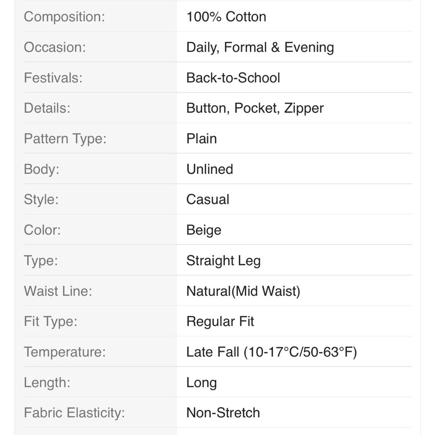435x435 pixels.
Task: Click the Beige color value
Action: pyautogui.click(x=204, y=230)
